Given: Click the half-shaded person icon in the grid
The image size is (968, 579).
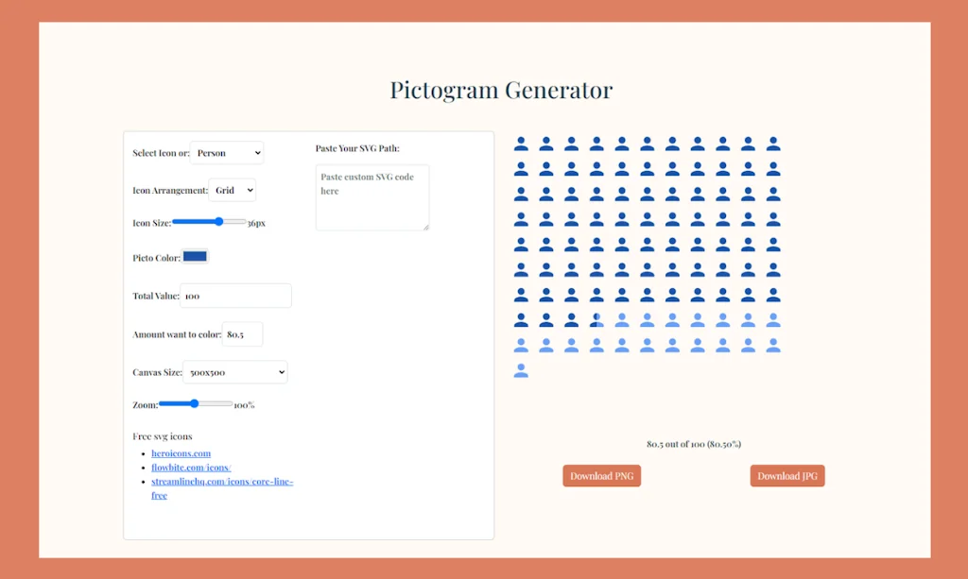Looking at the screenshot, I should coord(596,319).
